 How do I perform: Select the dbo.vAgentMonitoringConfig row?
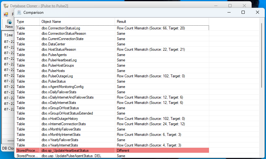coord(112,87)
